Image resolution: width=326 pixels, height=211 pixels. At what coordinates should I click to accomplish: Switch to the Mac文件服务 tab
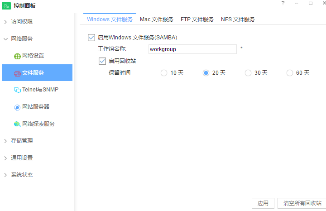pyautogui.click(x=156, y=19)
